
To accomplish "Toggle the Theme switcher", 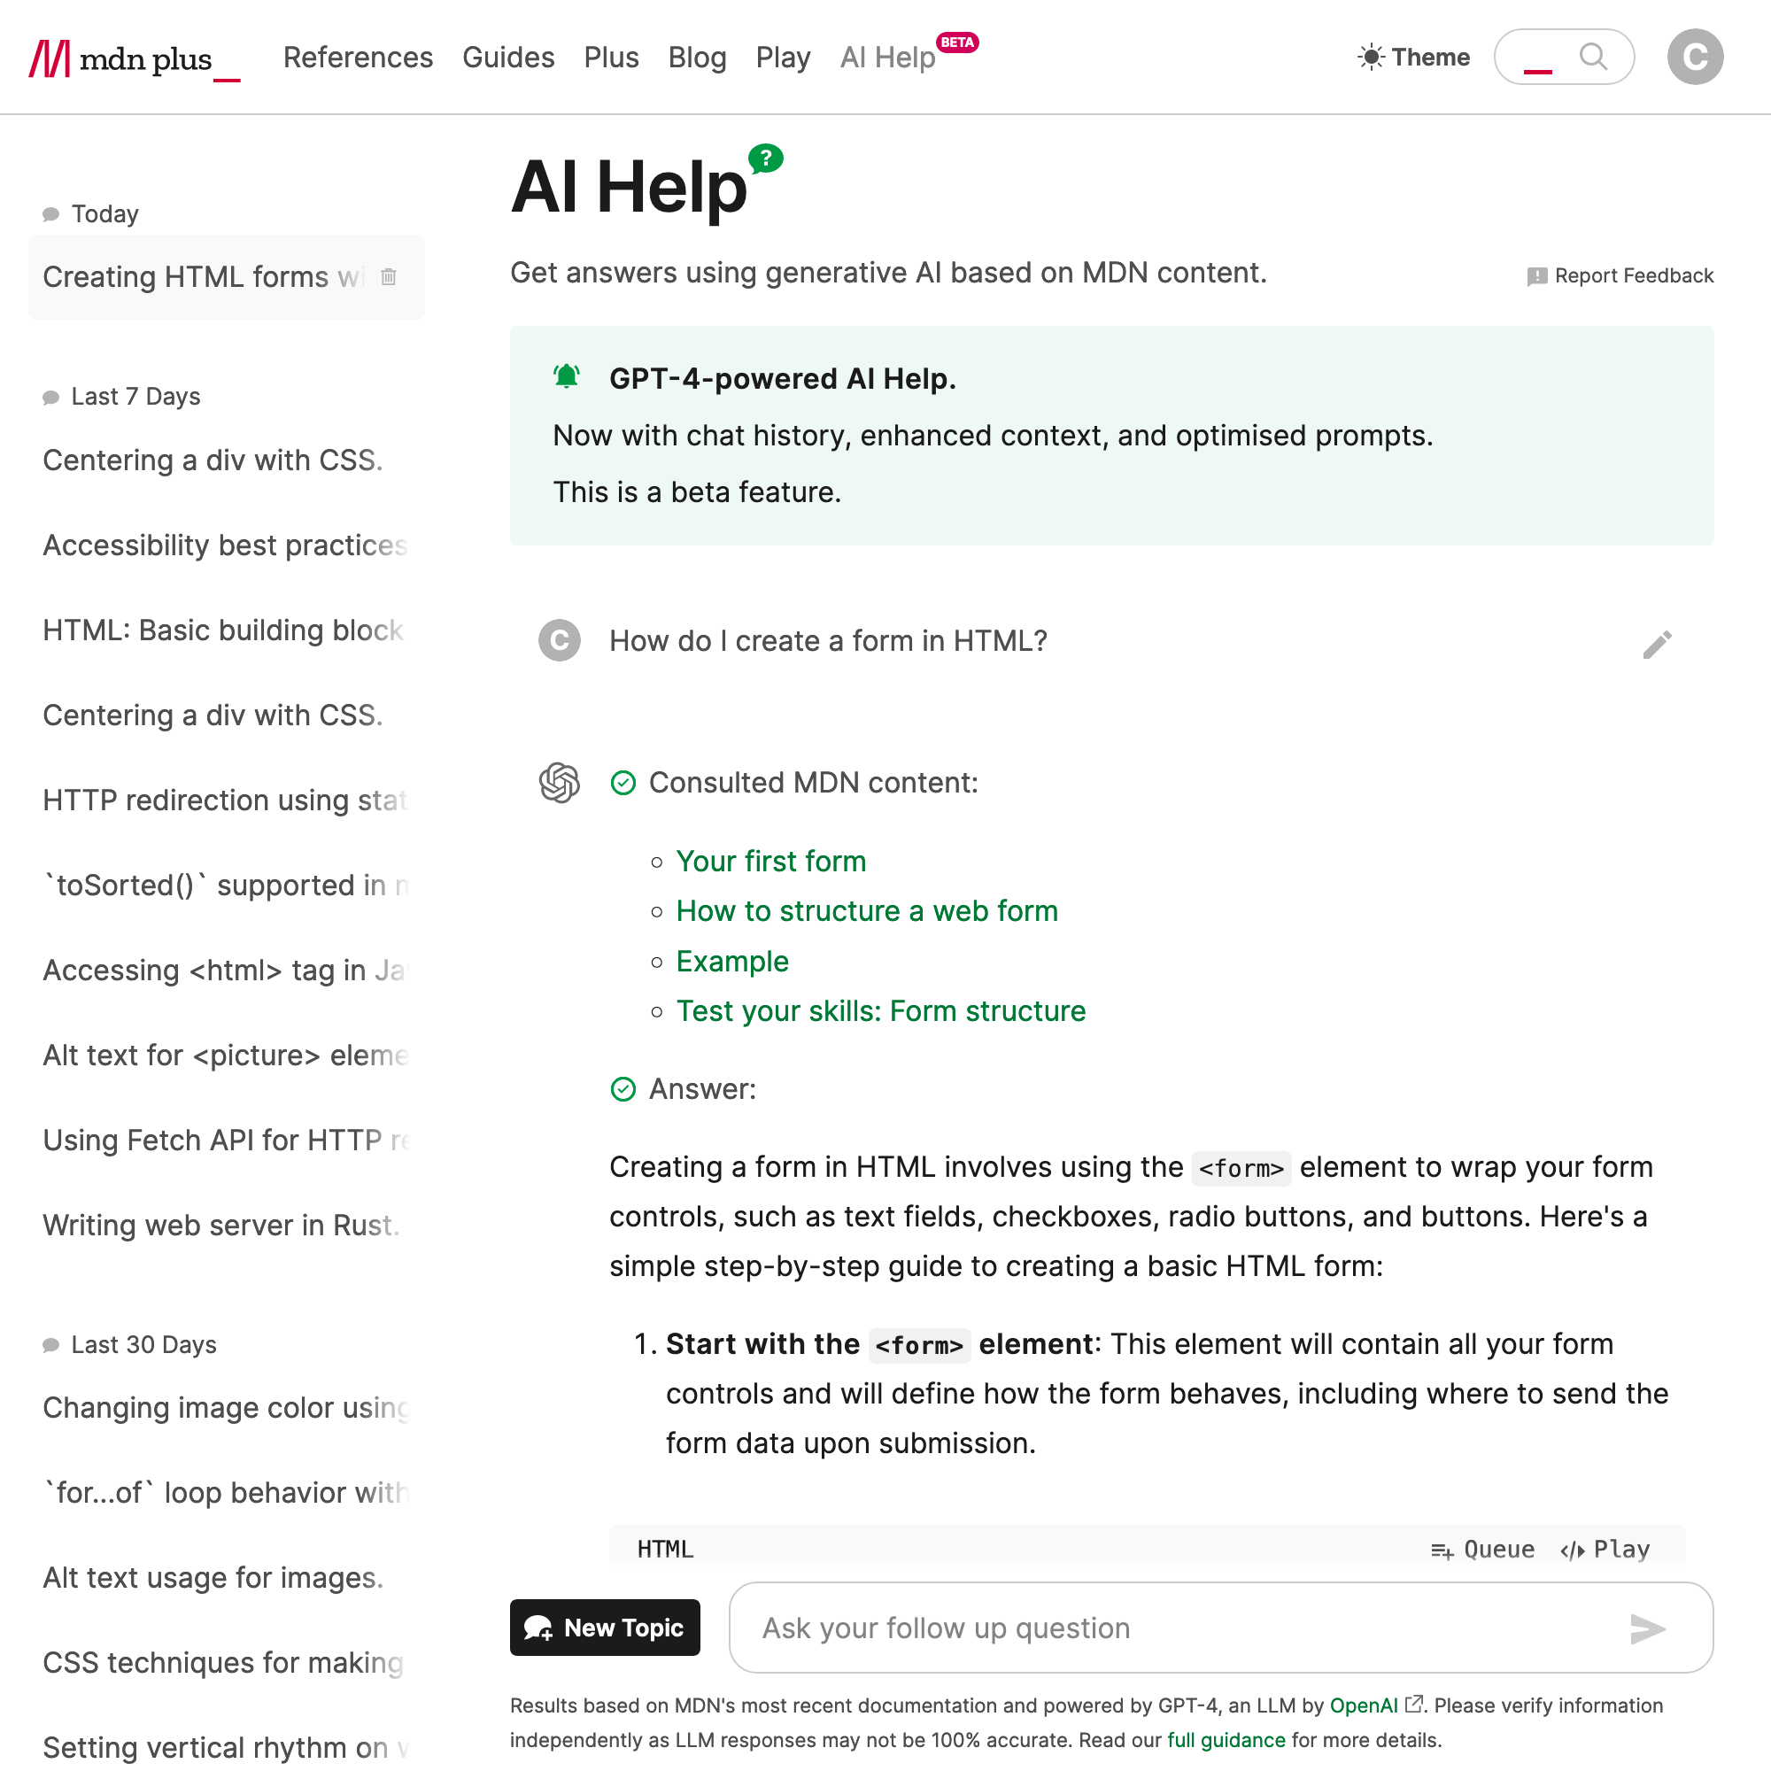I will (x=1413, y=57).
